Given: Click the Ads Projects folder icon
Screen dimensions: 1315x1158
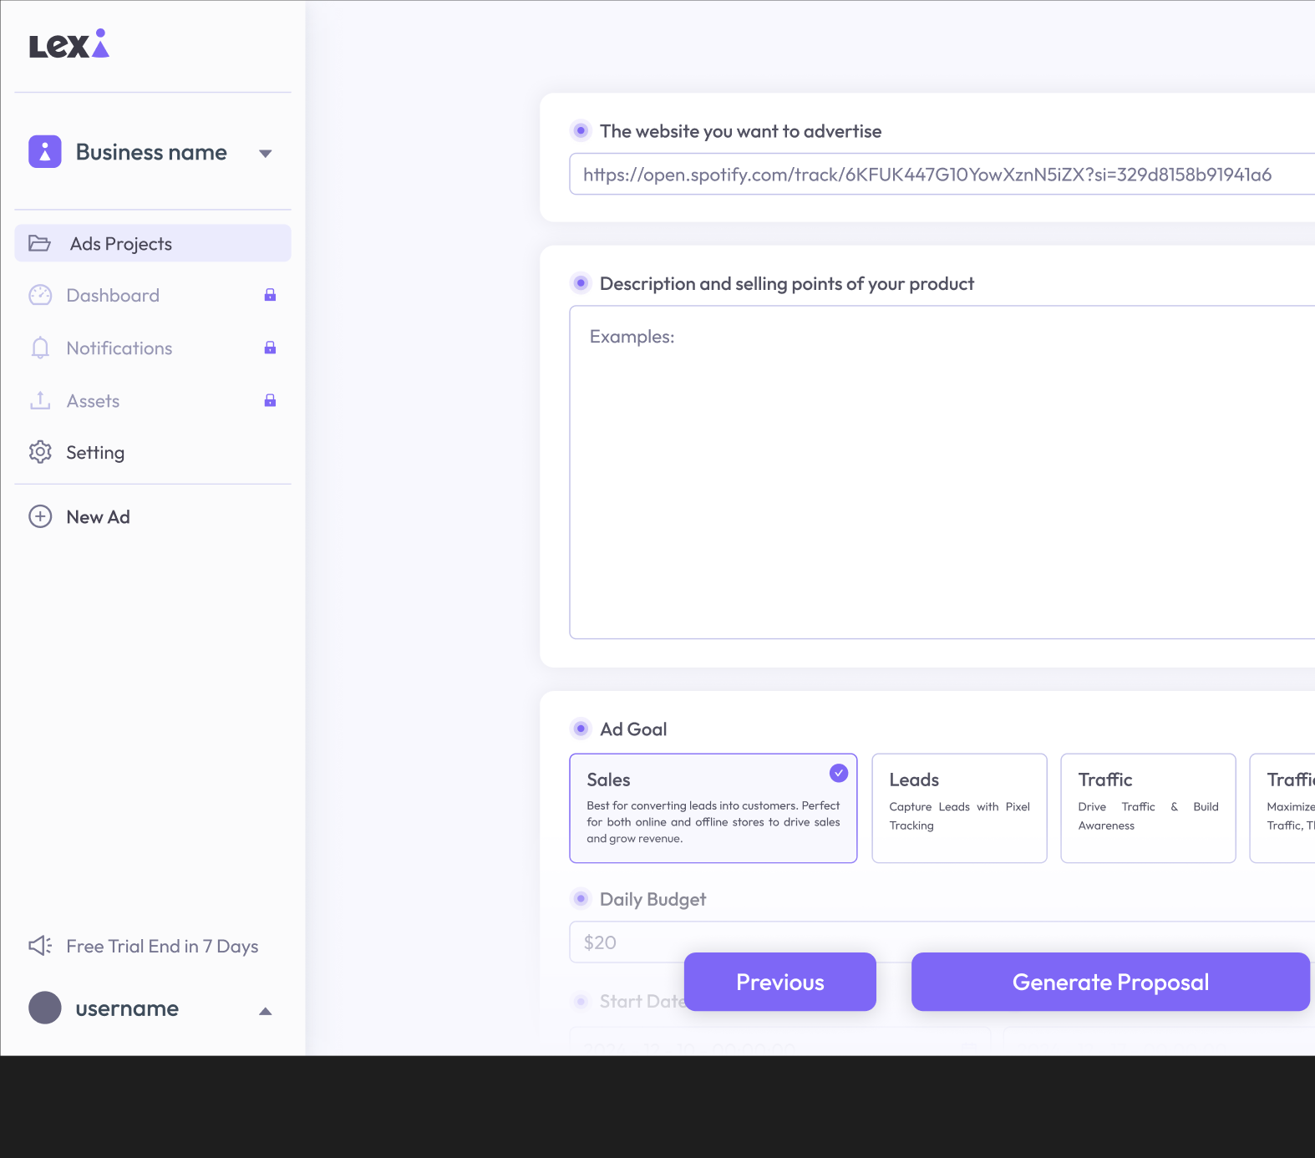Looking at the screenshot, I should coord(39,243).
